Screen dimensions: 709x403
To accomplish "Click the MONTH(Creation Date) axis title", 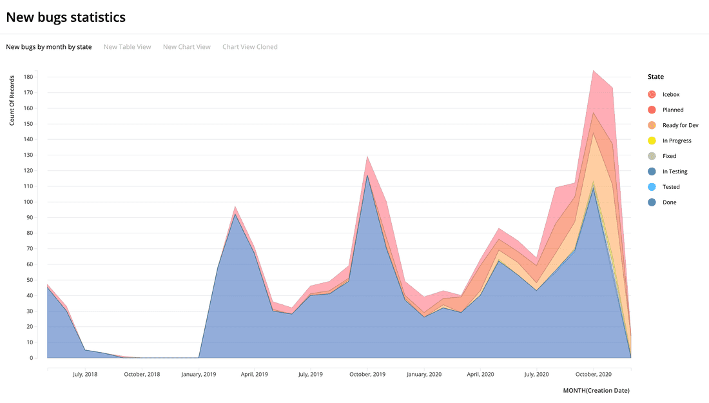I will pyautogui.click(x=596, y=390).
